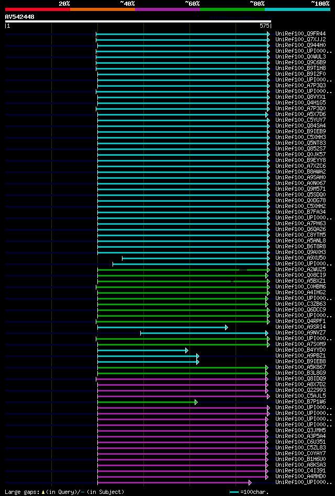
Task: Click the purple bar for A8KSA3
Action: click(x=183, y=465)
